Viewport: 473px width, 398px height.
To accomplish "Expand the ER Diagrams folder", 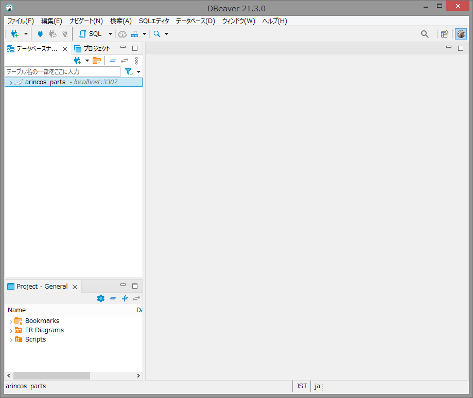I will point(11,331).
